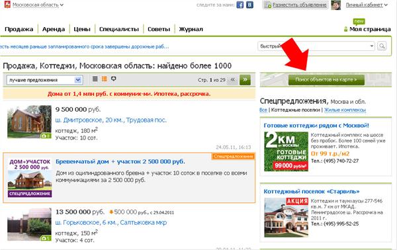Show results on map pin icon
This screenshot has height=250, width=397.
(x=114, y=79)
